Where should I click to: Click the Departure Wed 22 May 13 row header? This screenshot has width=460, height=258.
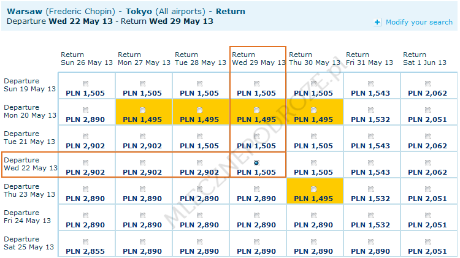click(x=29, y=164)
